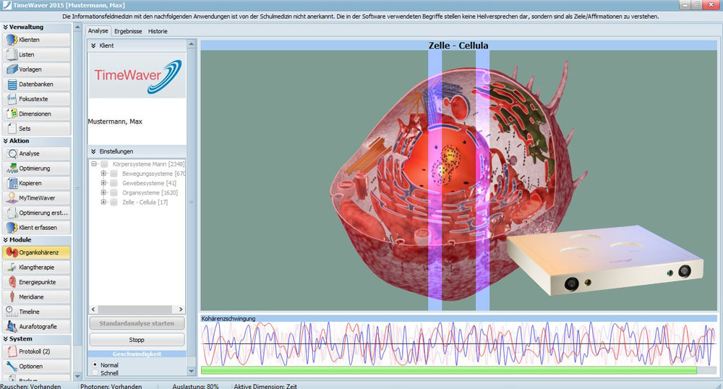Toggle the Gewebesysteme checkbox
The width and height of the screenshot is (723, 389).
point(114,183)
